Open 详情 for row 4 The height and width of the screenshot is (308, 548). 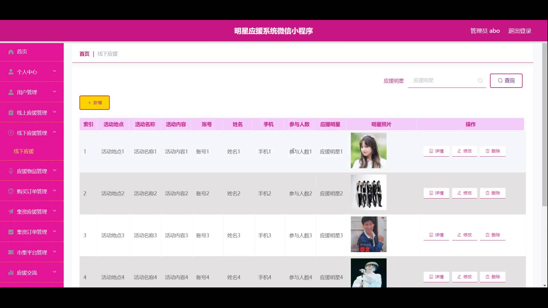pos(436,277)
